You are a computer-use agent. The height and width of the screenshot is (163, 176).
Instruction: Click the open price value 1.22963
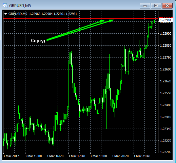click(x=35, y=14)
